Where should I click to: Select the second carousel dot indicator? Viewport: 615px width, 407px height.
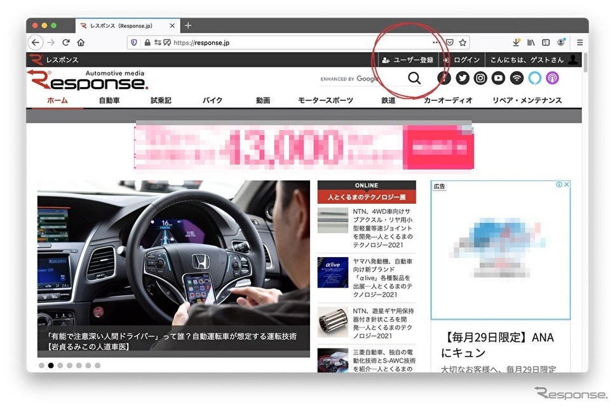[x=51, y=366]
